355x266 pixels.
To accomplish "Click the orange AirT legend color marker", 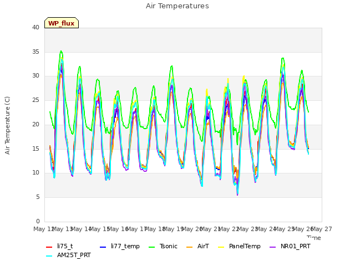I will (x=190, y=247).
